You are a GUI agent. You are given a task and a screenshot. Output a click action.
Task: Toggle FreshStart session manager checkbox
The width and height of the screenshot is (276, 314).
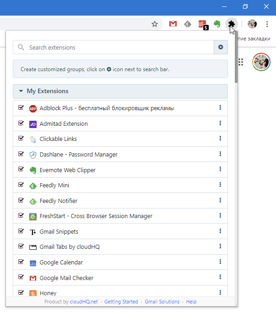point(21,215)
